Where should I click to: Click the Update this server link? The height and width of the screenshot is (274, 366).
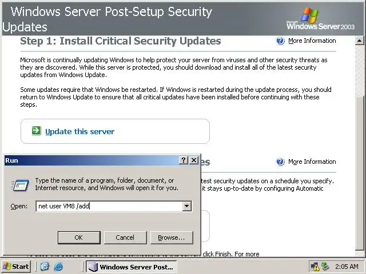79,131
